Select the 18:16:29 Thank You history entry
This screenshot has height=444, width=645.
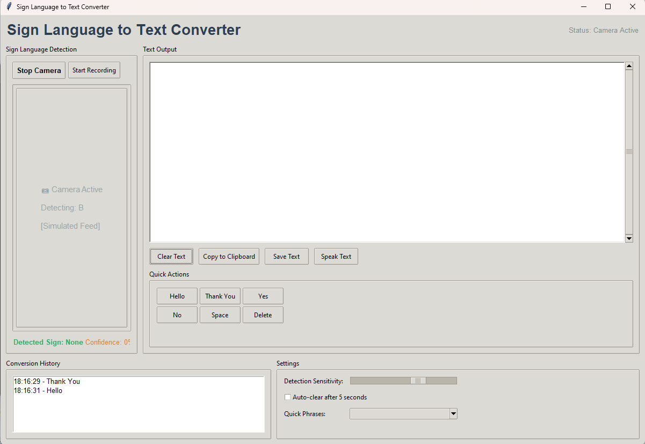tap(47, 381)
